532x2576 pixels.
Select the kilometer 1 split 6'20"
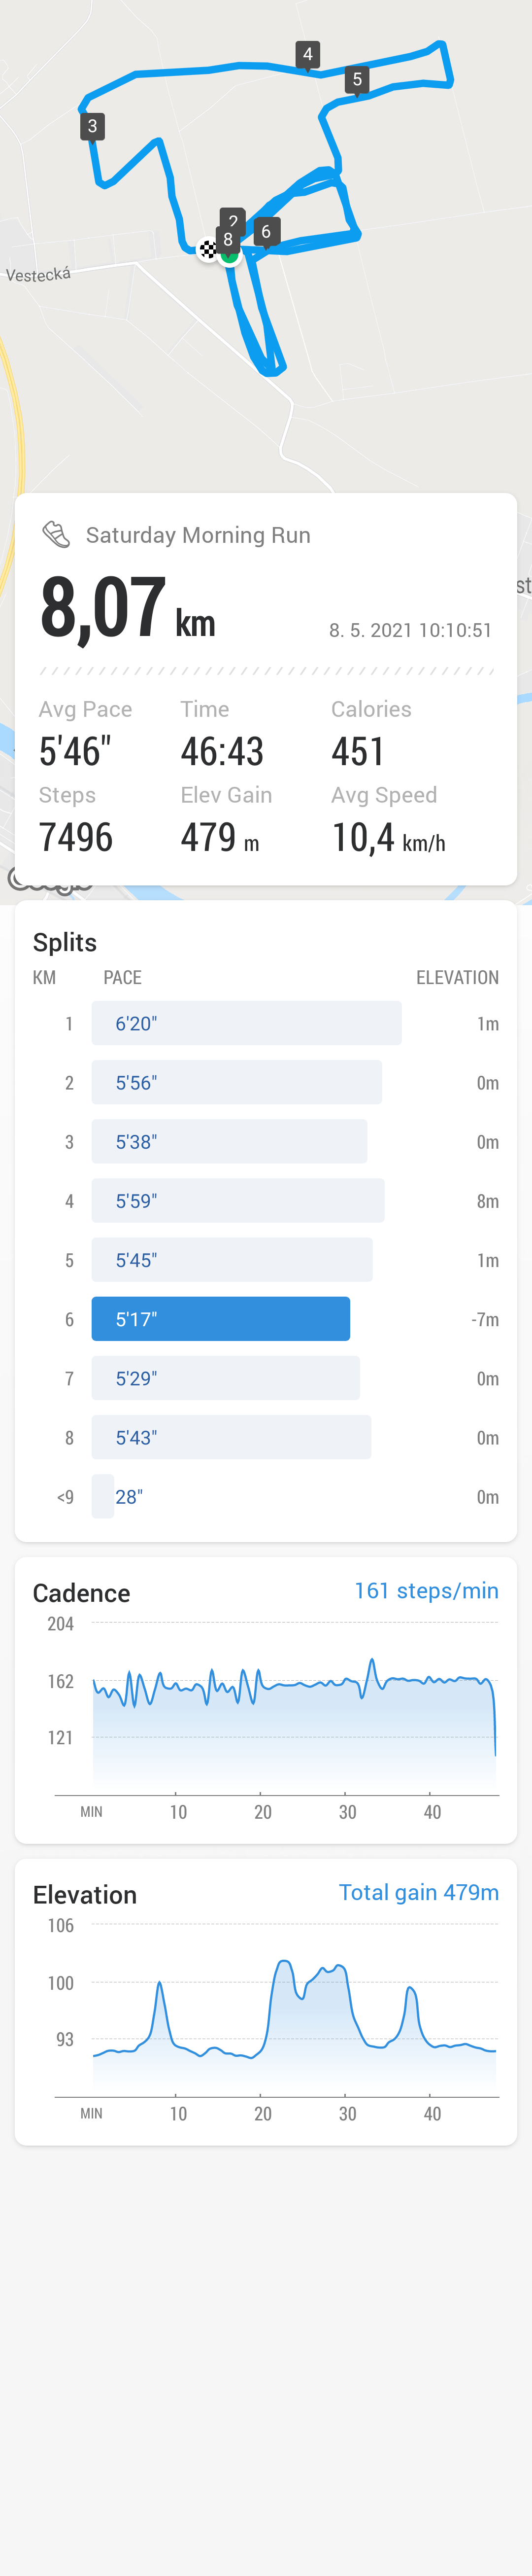[x=247, y=1023]
